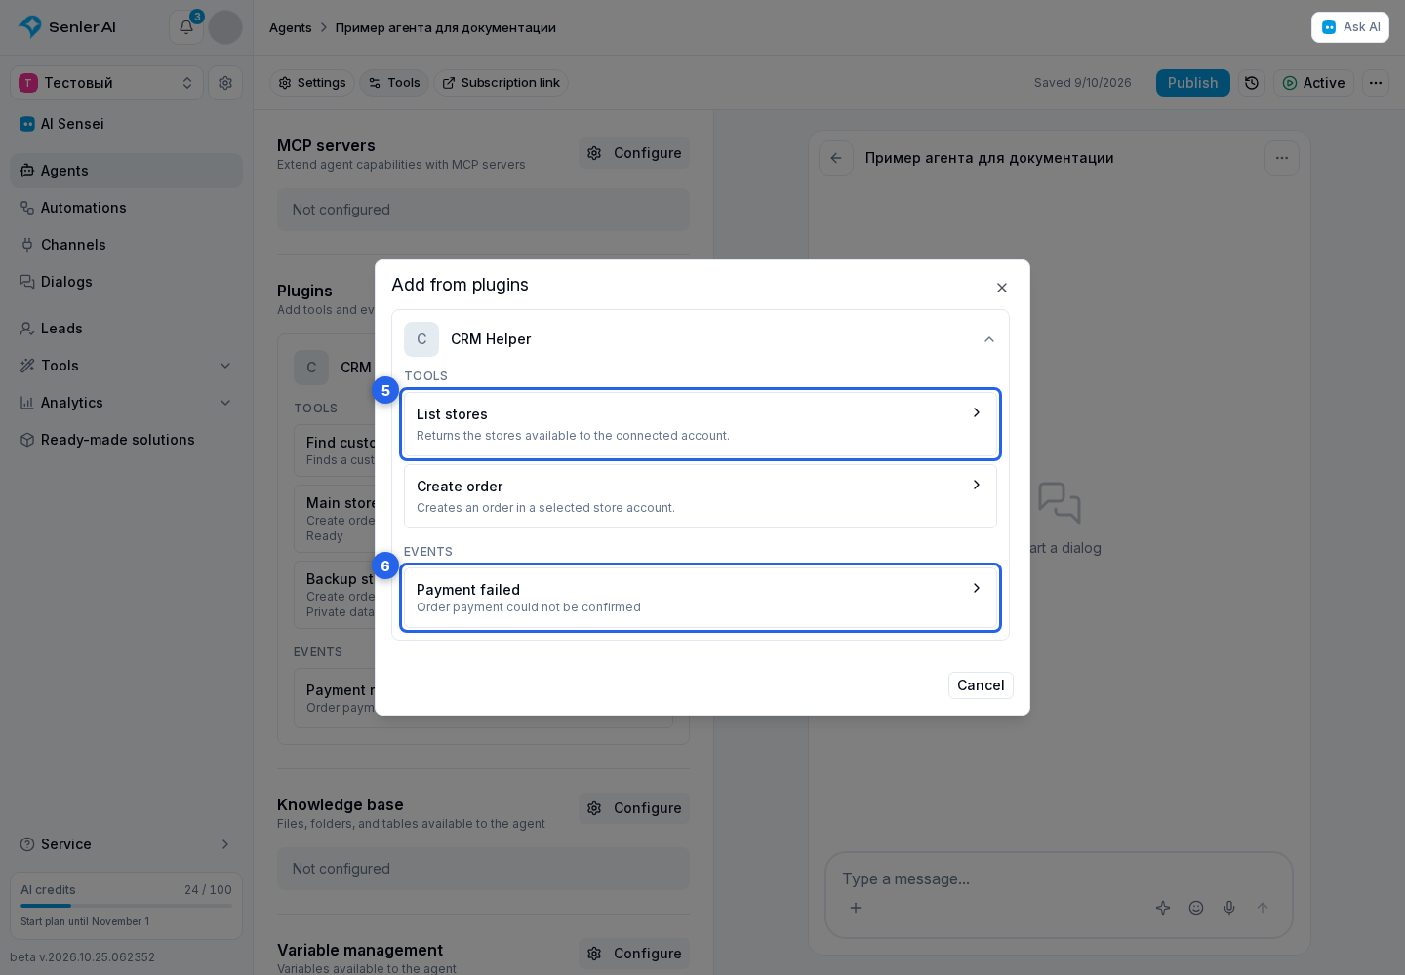1405x975 pixels.
Task: Click the AI credits progress bar
Action: pos(127,906)
